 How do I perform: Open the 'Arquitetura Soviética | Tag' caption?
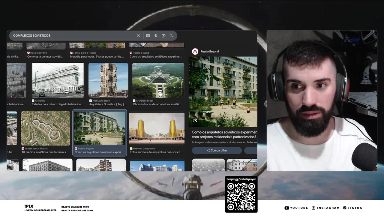[108, 104]
